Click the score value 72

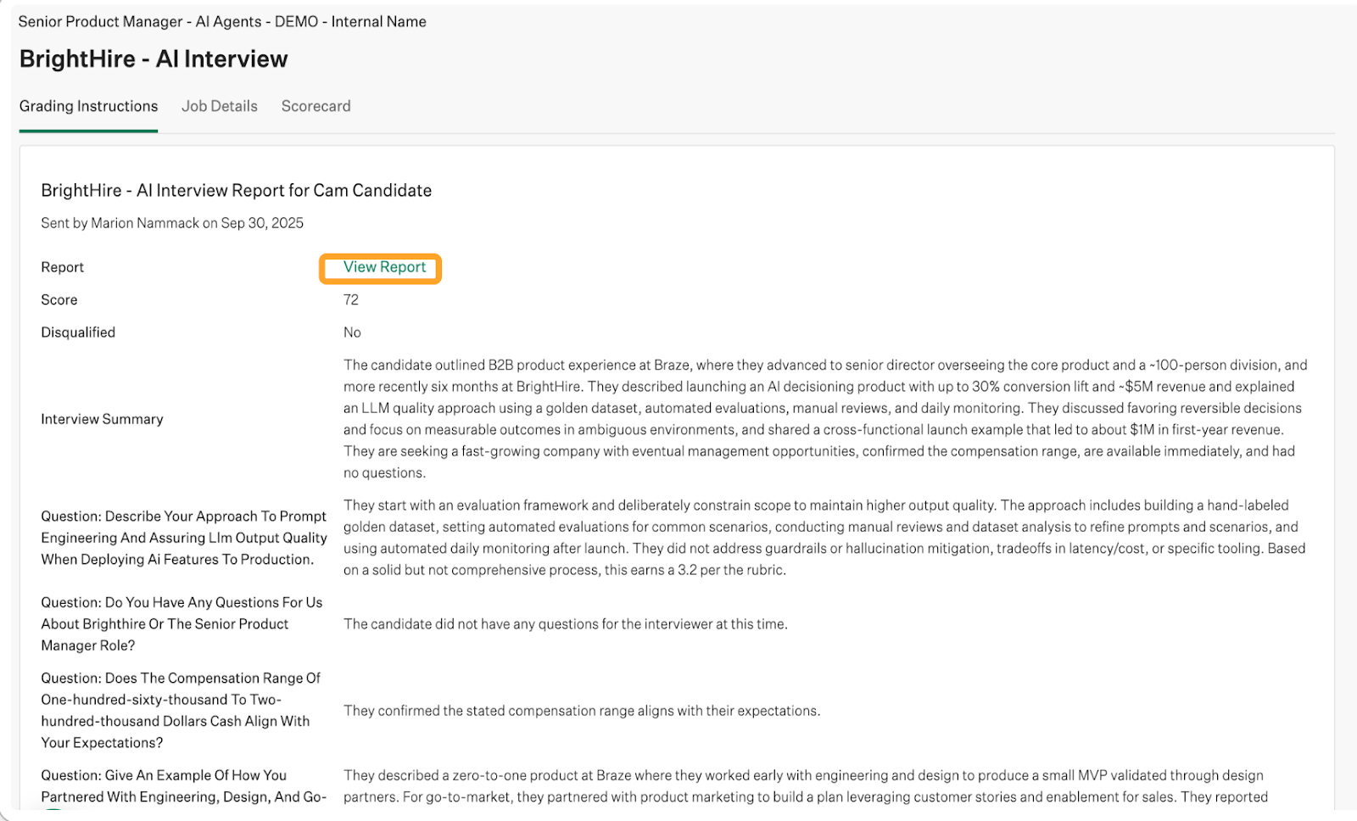click(351, 299)
